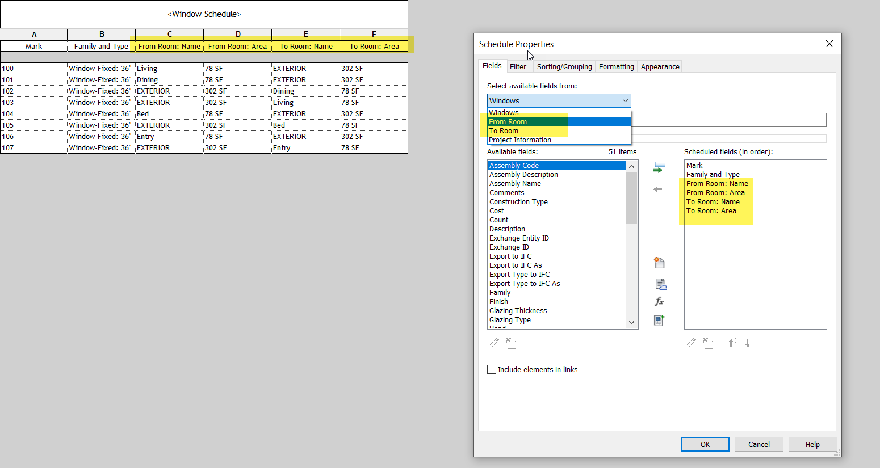Image resolution: width=880 pixels, height=468 pixels.
Task: Click the delete icon under available fields
Action: click(x=510, y=343)
